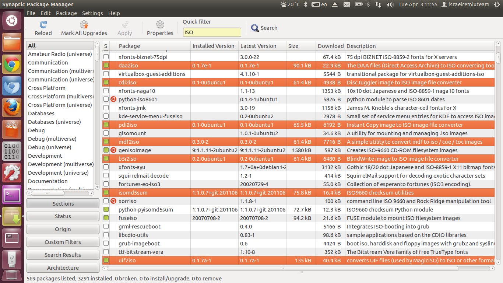Click Synaptic package box launcher icon
The width and height of the screenshot is (503, 283).
[x=12, y=216]
